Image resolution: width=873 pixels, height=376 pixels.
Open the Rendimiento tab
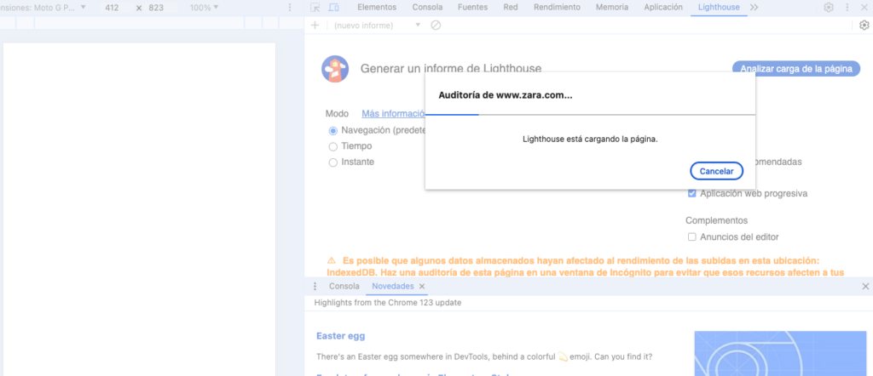[557, 7]
